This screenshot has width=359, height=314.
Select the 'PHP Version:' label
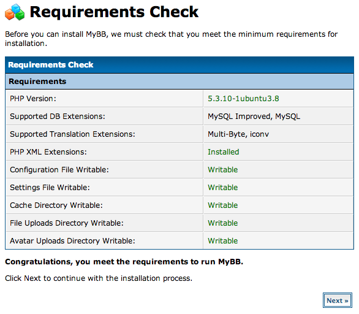33,99
